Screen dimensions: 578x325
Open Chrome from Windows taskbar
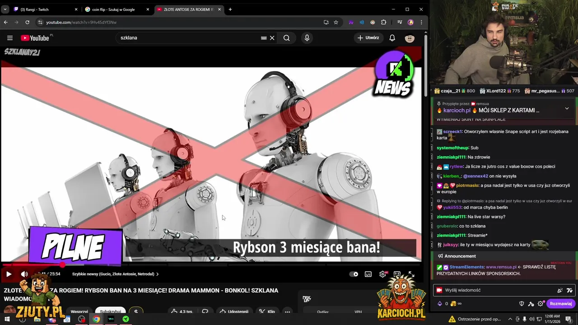96,319
